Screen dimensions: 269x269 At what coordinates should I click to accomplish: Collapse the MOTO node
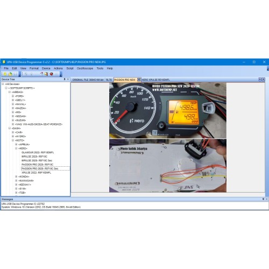pos(13,140)
